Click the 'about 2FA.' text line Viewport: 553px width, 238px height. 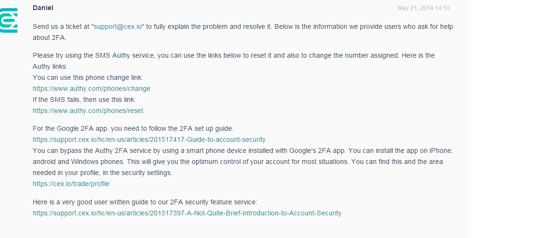click(x=49, y=38)
